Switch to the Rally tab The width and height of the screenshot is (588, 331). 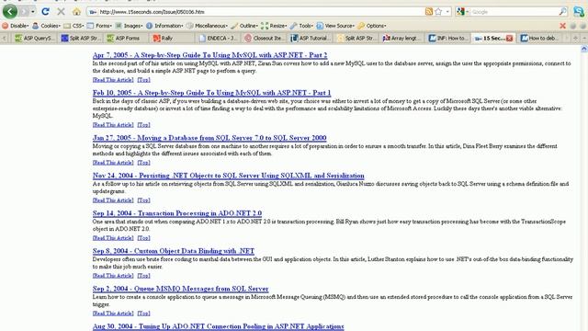(x=172, y=38)
